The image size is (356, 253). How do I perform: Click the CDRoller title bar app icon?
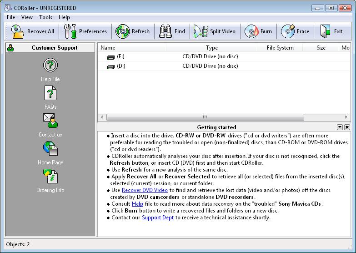[8, 8]
